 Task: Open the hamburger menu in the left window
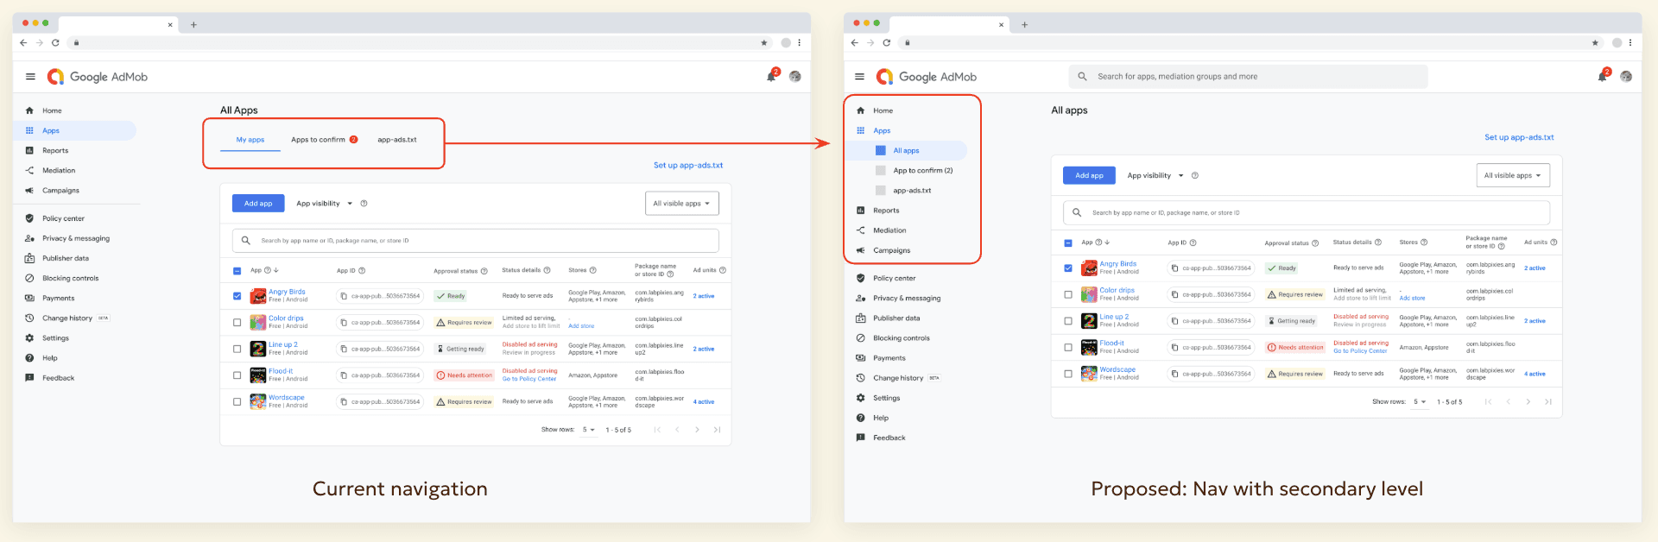(30, 77)
